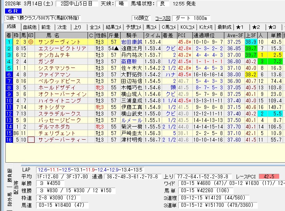Toggle empty mark box for サンダーパーティー
285x211 pixels.
pyautogui.click(x=30, y=140)
